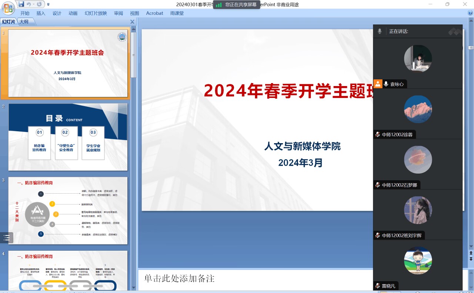This screenshot has height=293, width=474.
Task: Click the floating list menu icon
Action: pyautogui.click(x=7, y=238)
